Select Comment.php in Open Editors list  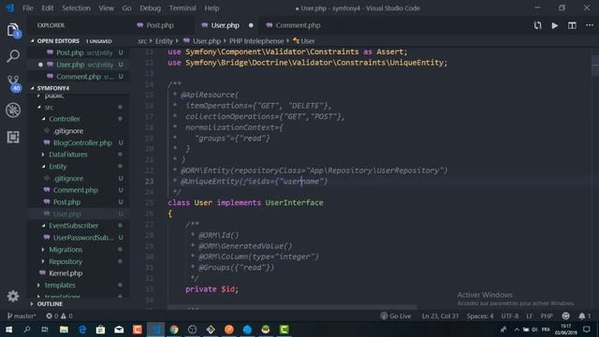click(x=79, y=77)
